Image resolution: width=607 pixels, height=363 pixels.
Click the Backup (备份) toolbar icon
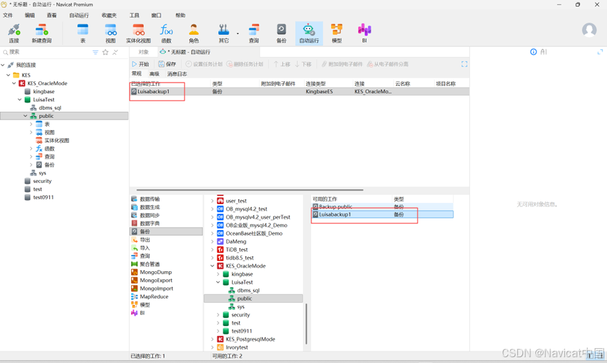(282, 33)
